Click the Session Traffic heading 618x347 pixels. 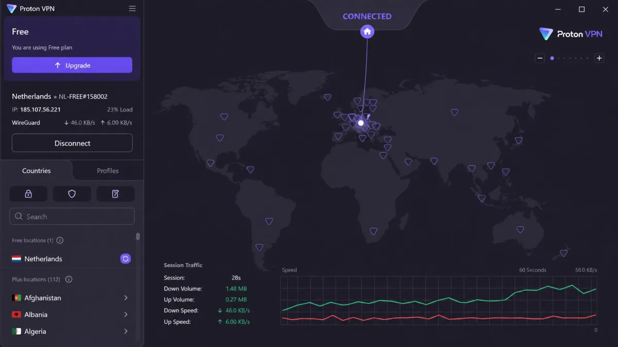click(x=183, y=265)
